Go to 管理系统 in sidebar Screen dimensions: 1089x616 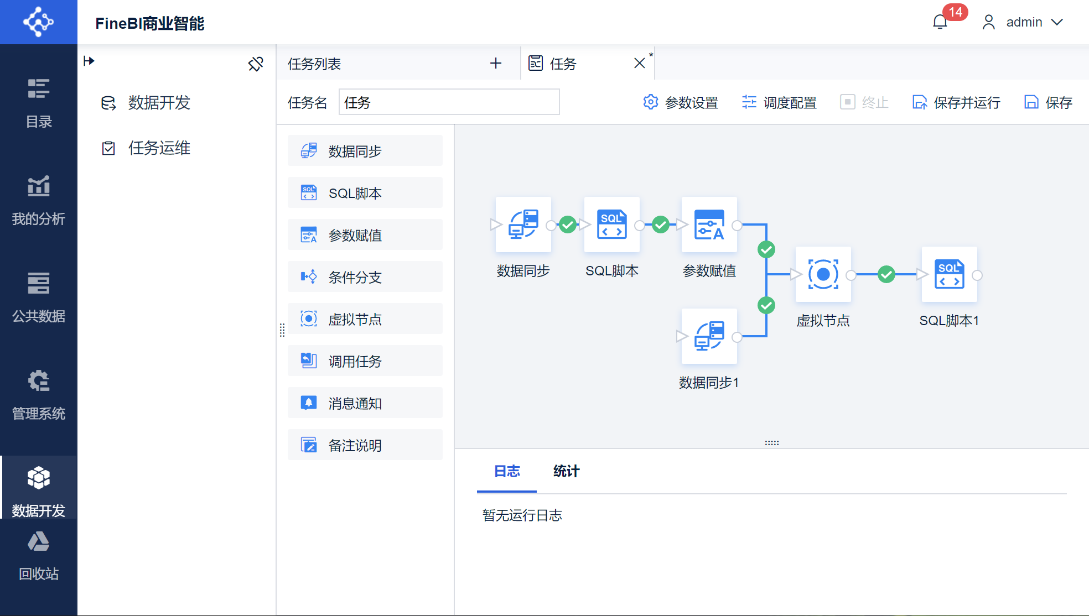pyautogui.click(x=38, y=395)
